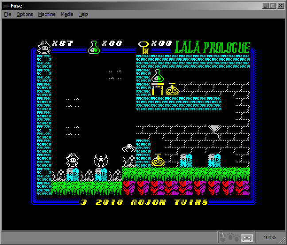Click the window resize grip corner
287x245 pixels.
tap(283, 241)
